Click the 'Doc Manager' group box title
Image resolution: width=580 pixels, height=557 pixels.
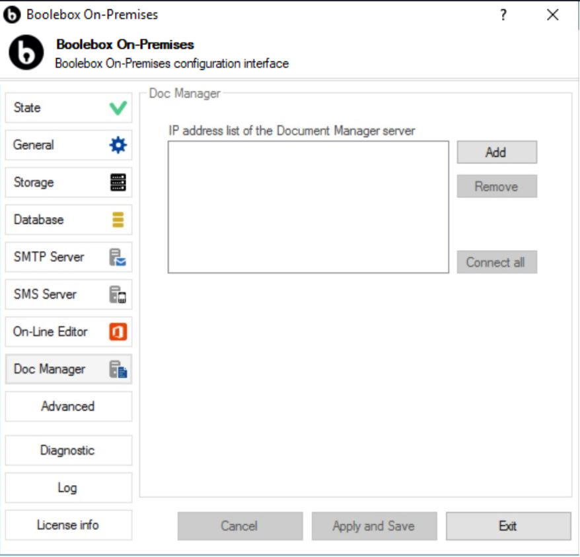(184, 93)
